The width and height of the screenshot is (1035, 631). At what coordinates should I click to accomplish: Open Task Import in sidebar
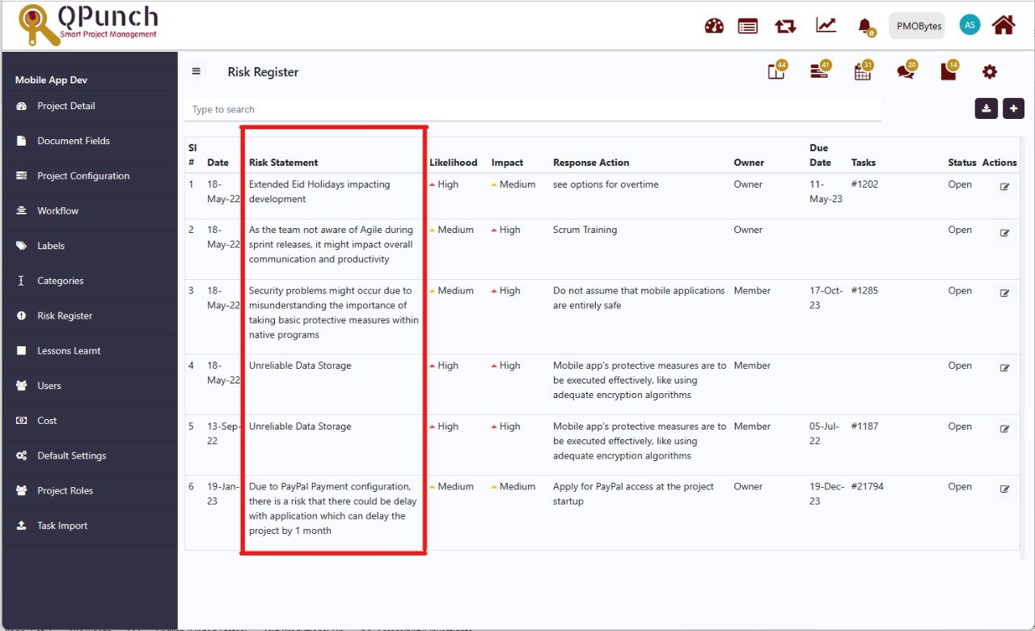[x=89, y=526]
